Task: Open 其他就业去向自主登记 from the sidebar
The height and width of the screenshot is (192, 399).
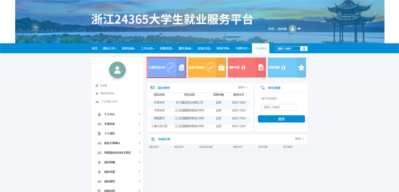Action: tap(117, 153)
